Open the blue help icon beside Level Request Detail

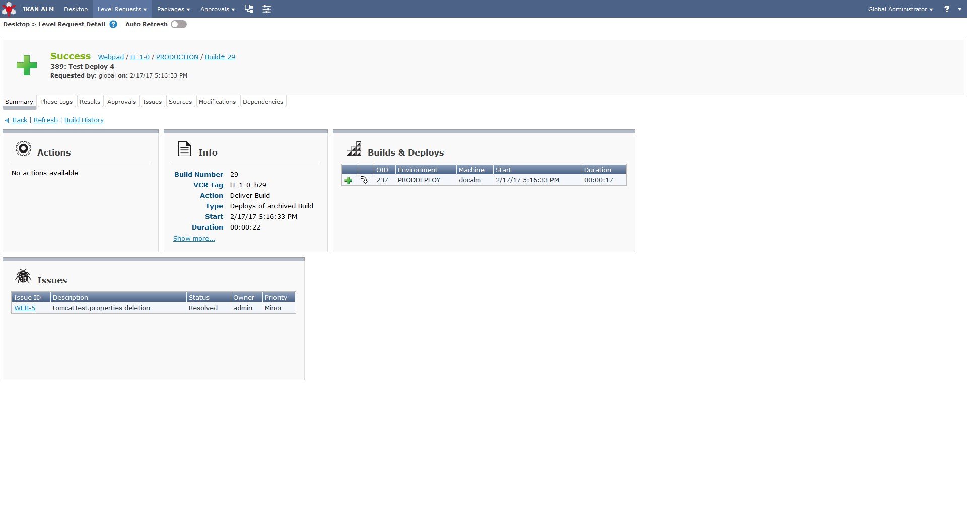click(x=113, y=24)
